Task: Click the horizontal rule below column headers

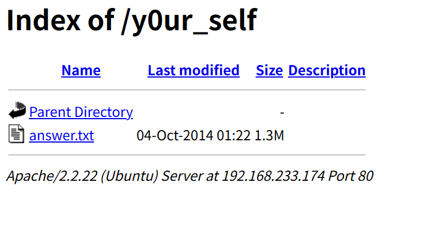Action: pos(187,90)
